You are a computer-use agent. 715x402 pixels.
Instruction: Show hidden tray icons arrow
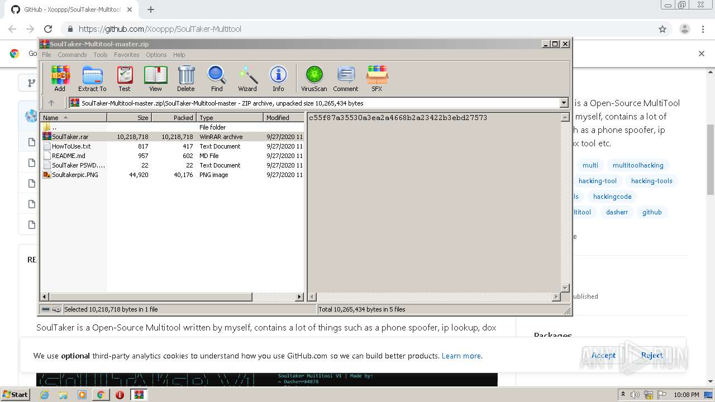point(623,395)
